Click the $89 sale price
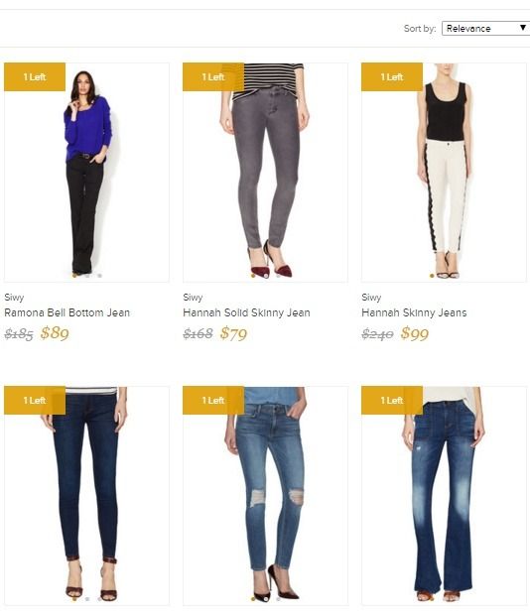This screenshot has height=615, width=530. pyautogui.click(x=55, y=333)
